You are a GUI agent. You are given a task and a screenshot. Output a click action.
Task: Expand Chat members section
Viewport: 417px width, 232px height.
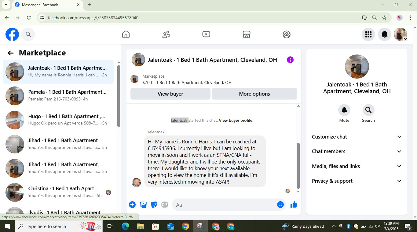click(x=357, y=151)
